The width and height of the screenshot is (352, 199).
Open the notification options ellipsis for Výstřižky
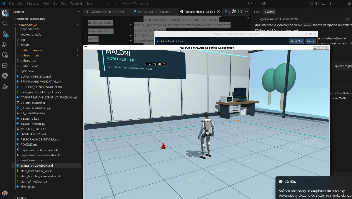point(346,182)
